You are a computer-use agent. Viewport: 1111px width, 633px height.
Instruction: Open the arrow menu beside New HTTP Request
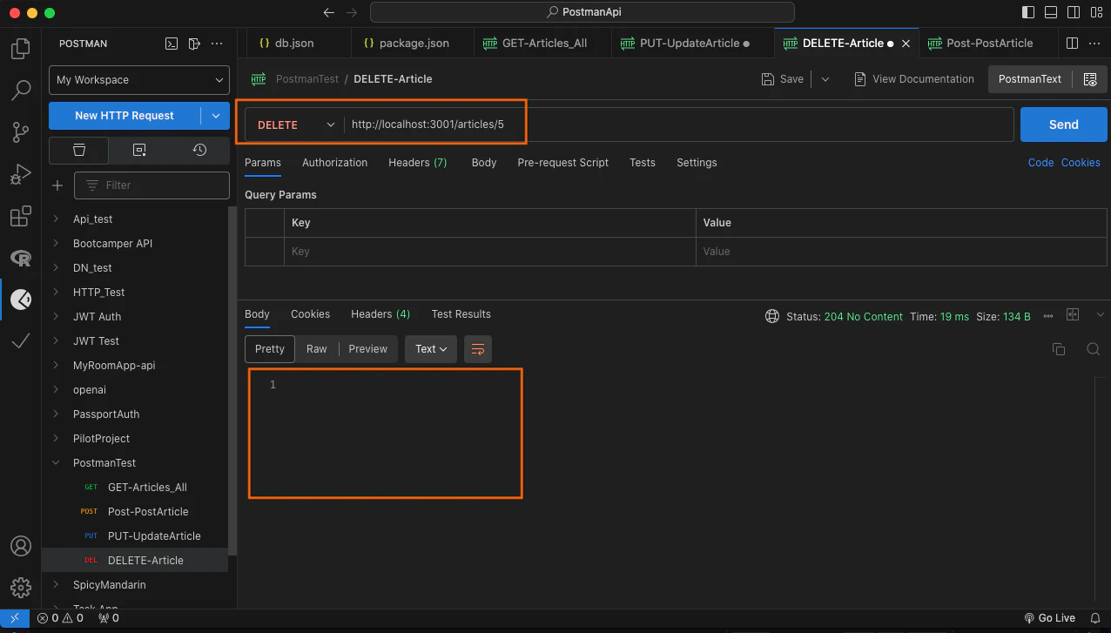click(x=215, y=116)
